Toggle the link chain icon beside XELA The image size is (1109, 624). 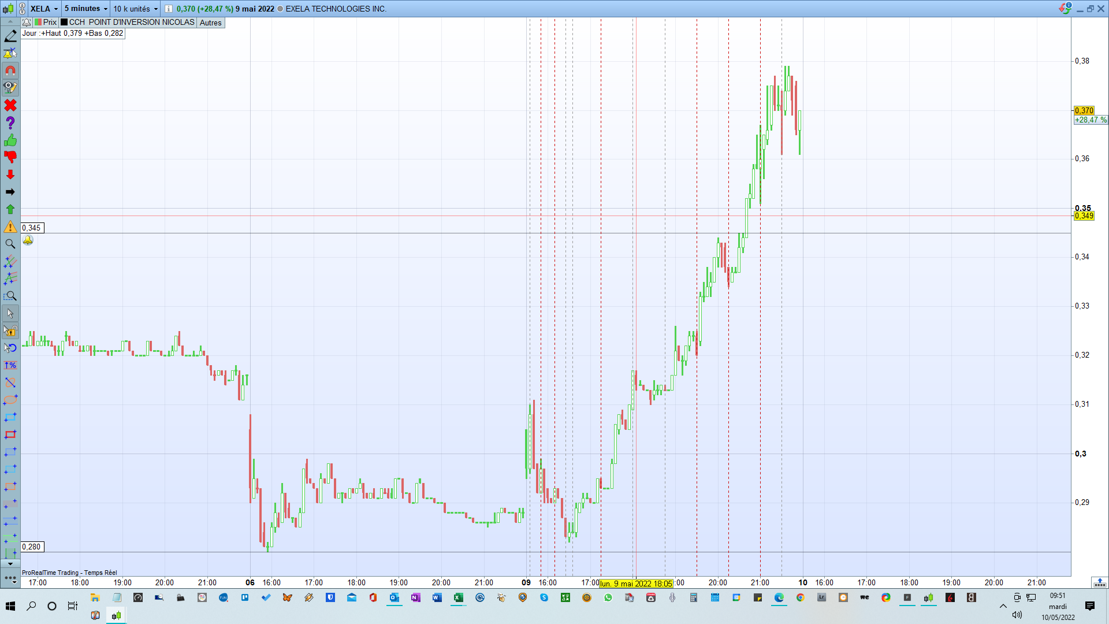tap(22, 9)
